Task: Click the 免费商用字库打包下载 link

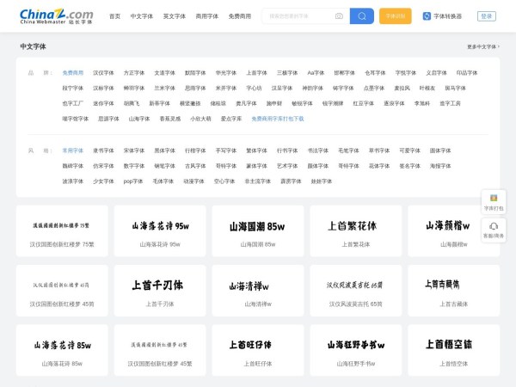Action: pos(277,119)
